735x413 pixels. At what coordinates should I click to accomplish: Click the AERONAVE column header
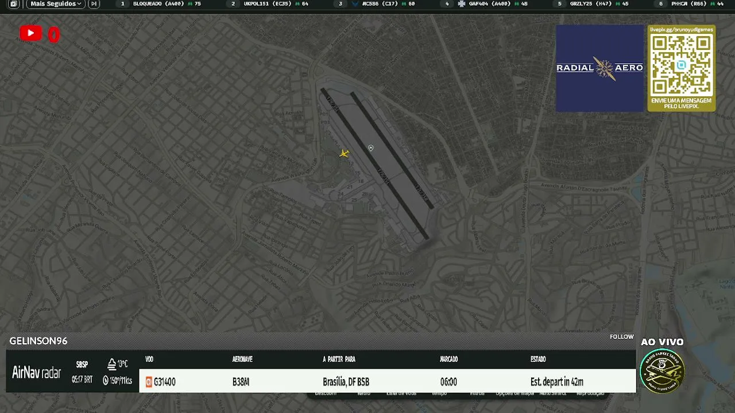(242, 359)
